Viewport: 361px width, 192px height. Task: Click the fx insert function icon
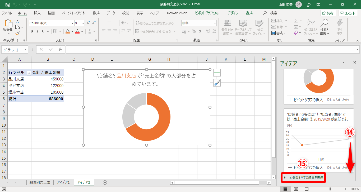point(60,49)
